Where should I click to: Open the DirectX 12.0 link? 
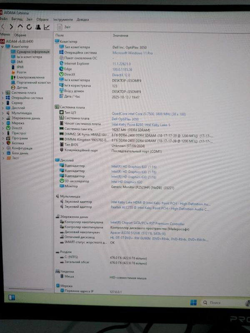click(x=121, y=75)
